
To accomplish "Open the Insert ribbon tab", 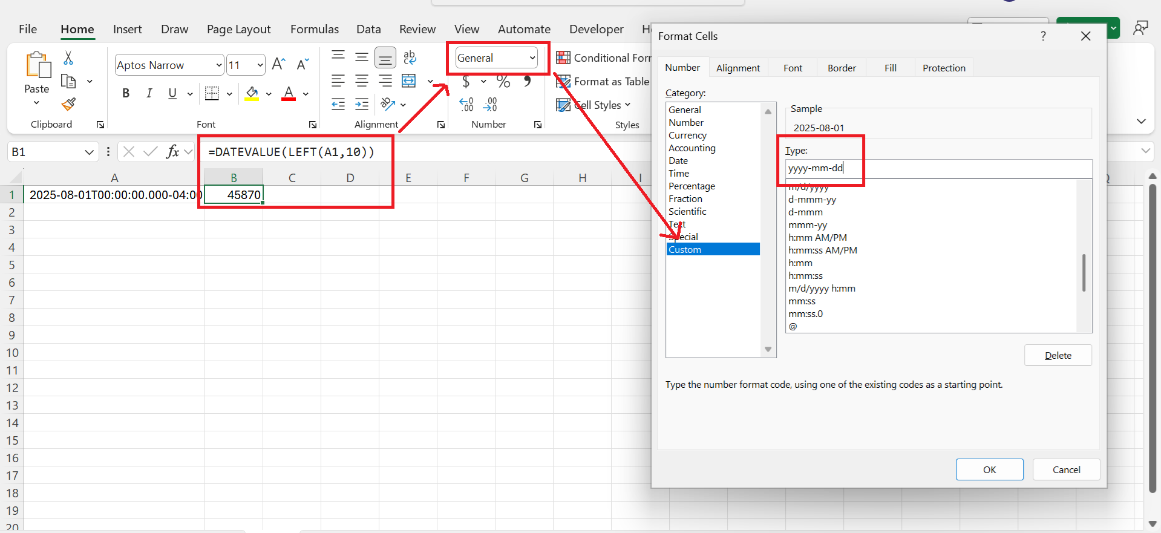I will pos(127,29).
